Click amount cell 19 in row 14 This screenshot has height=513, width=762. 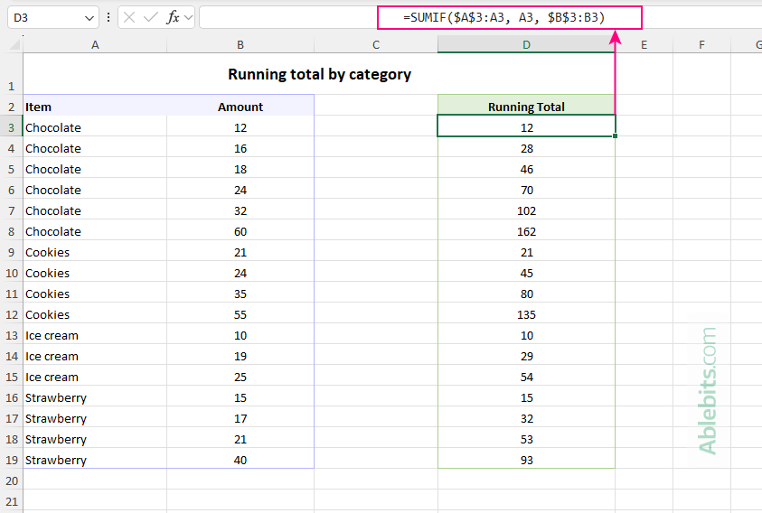point(240,357)
